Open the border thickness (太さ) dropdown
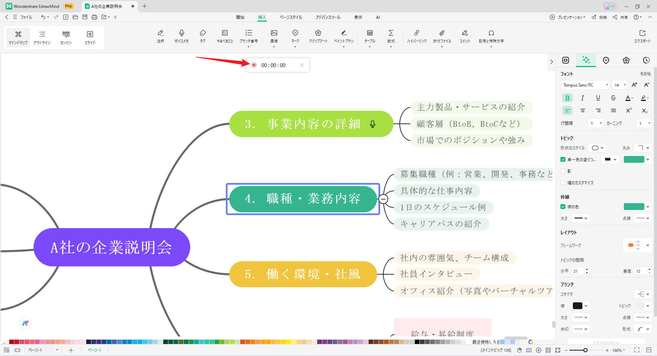The width and height of the screenshot is (657, 356). click(581, 218)
